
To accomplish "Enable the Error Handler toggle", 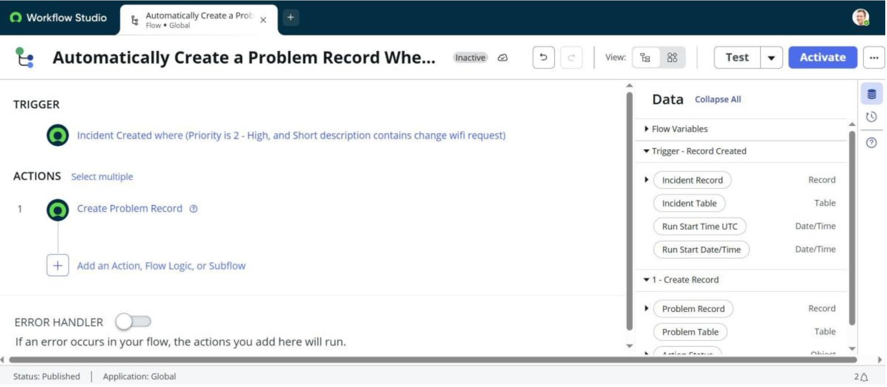I will [x=133, y=322].
